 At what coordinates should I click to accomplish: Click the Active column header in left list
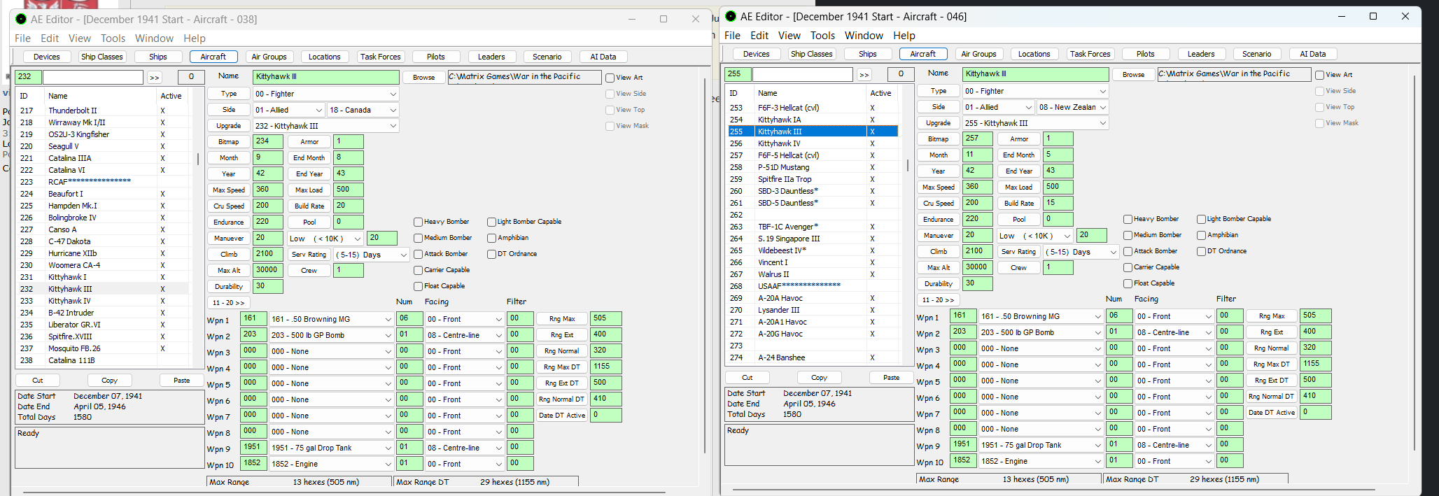click(171, 96)
